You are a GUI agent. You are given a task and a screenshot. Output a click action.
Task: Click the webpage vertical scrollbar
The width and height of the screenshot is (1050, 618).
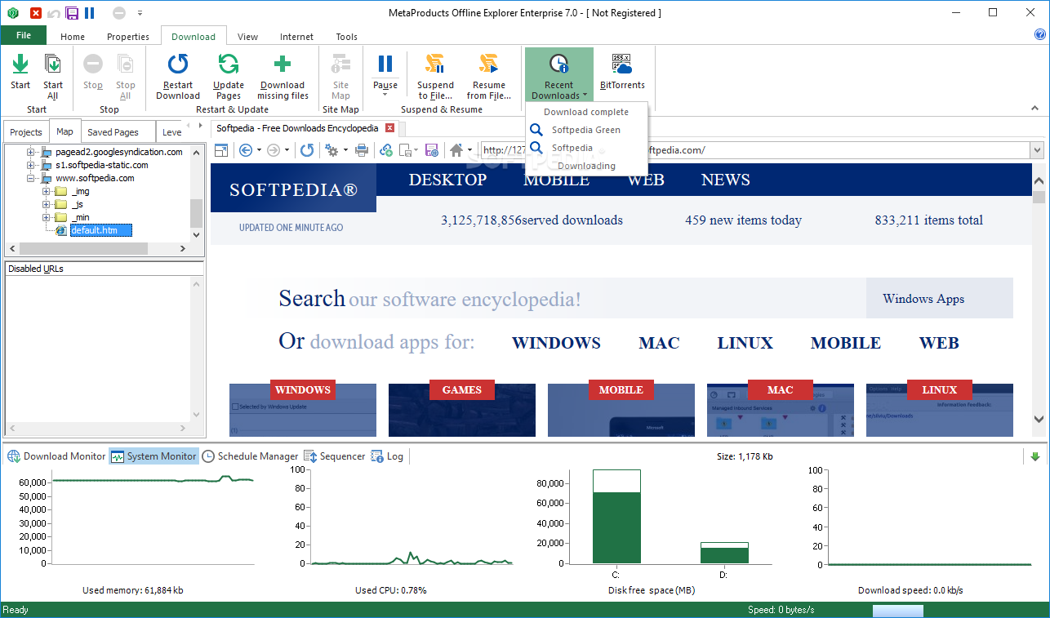pyautogui.click(x=1039, y=300)
